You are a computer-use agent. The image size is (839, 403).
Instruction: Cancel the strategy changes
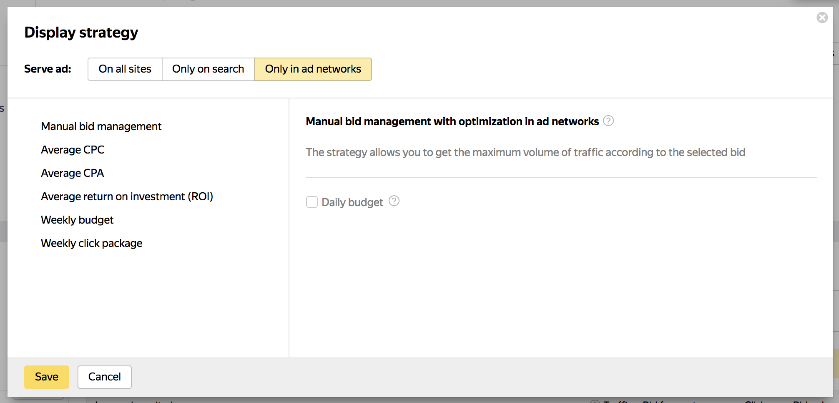(104, 377)
